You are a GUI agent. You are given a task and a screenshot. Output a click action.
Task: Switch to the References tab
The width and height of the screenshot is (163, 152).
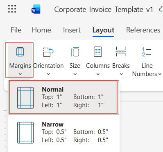[x=143, y=30]
